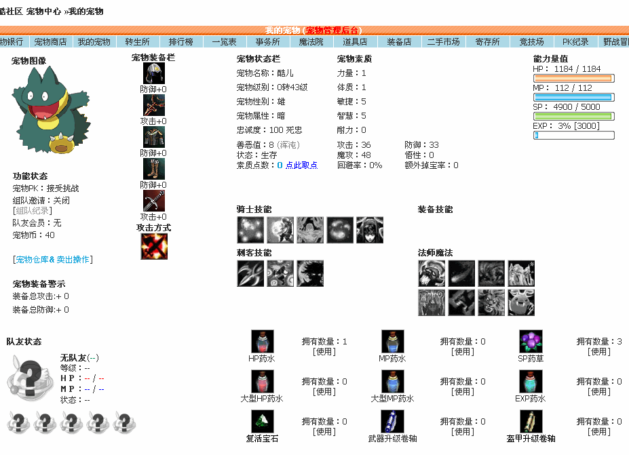Go to the 魔法院 tab
The image size is (629, 455).
[311, 41]
